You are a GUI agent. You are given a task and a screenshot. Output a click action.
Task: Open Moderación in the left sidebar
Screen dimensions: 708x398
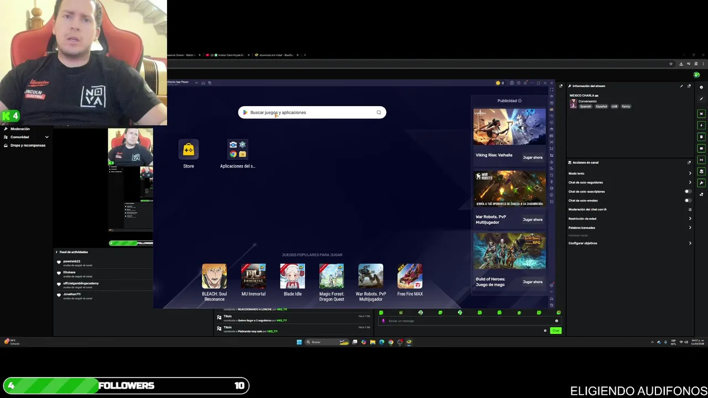[x=20, y=129]
